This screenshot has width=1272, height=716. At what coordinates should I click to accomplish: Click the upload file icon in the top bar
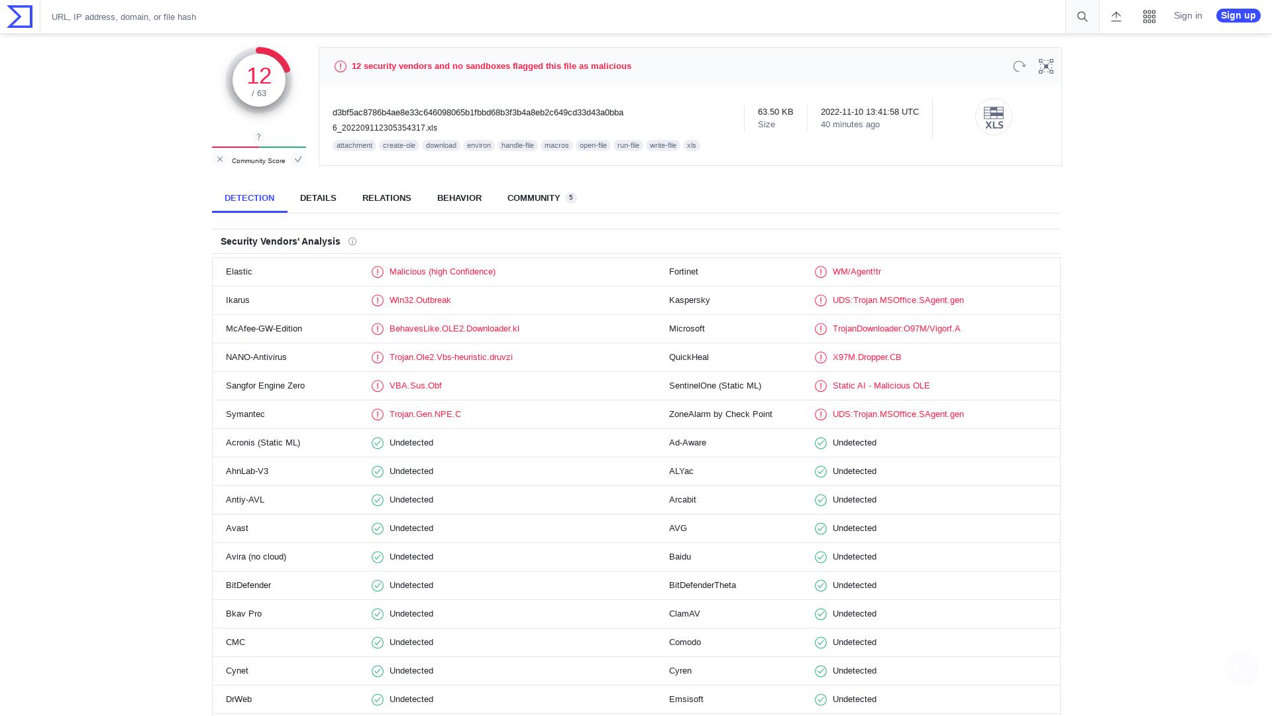pyautogui.click(x=1116, y=17)
